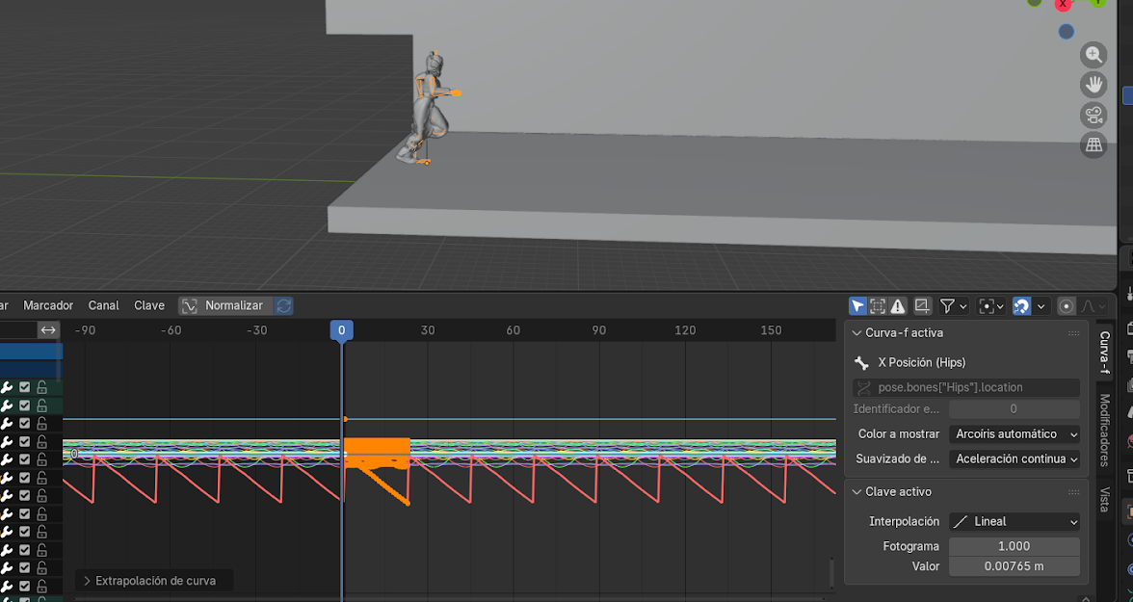Toggle the proportional editing circle icon
The image size is (1133, 602).
[1067, 306]
